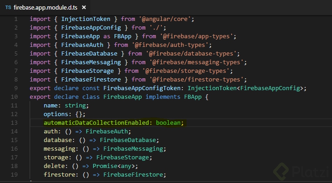The width and height of the screenshot is (332, 183).
Task: Click 'FirebaseFirestore' in the line 8 import
Action: coord(91,80)
